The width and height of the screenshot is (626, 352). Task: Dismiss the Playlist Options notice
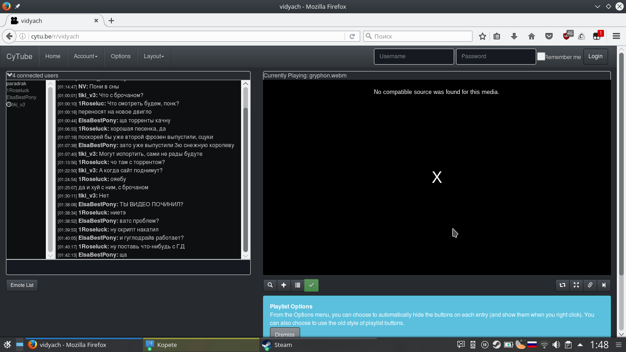(285, 334)
